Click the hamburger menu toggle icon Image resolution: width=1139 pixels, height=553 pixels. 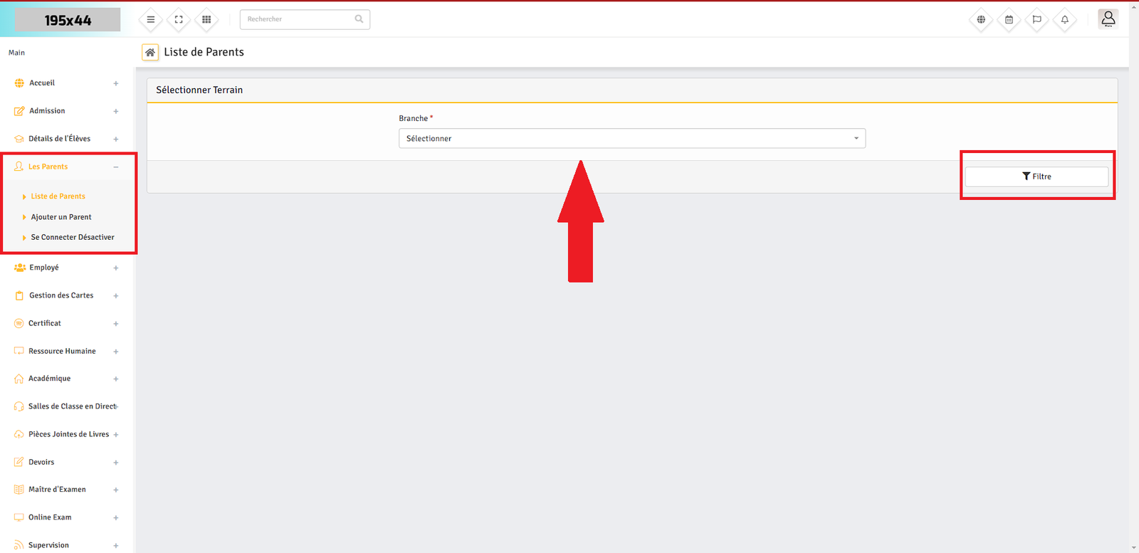tap(151, 20)
